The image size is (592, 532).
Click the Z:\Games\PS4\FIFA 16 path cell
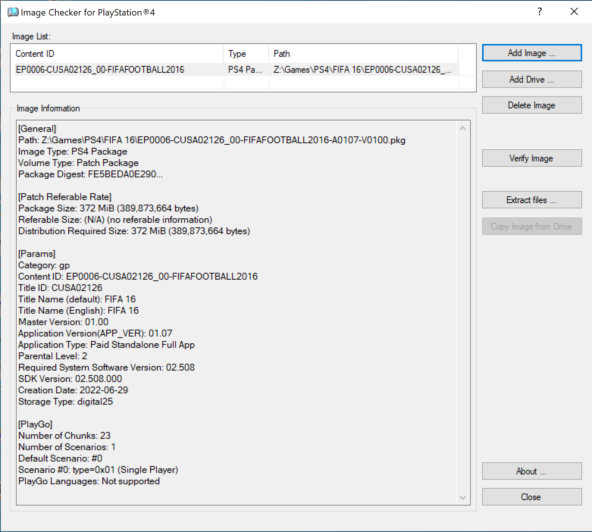point(363,69)
